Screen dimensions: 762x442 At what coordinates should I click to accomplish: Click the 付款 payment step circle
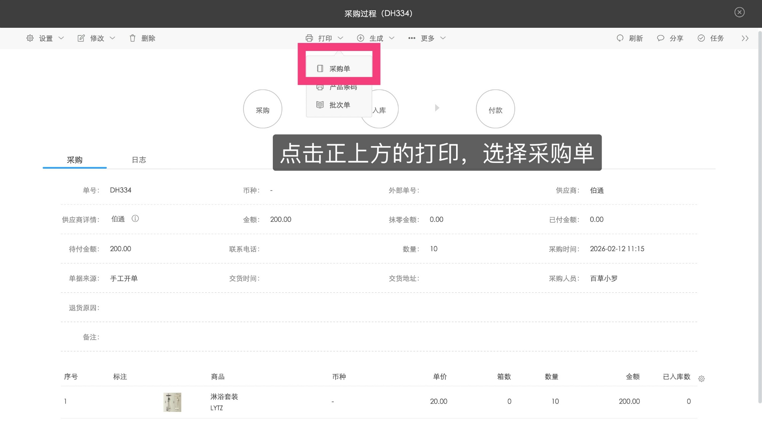click(495, 109)
